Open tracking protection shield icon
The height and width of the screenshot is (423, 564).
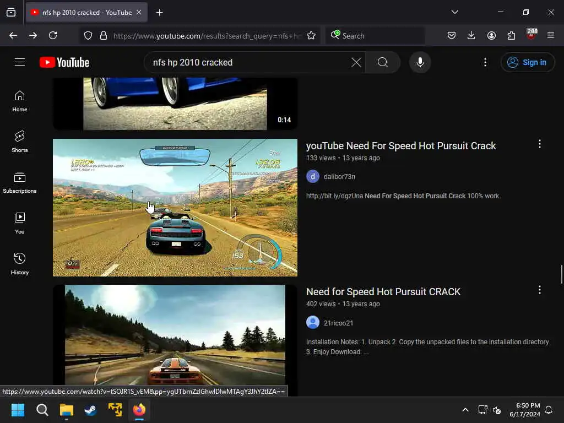[x=88, y=35]
